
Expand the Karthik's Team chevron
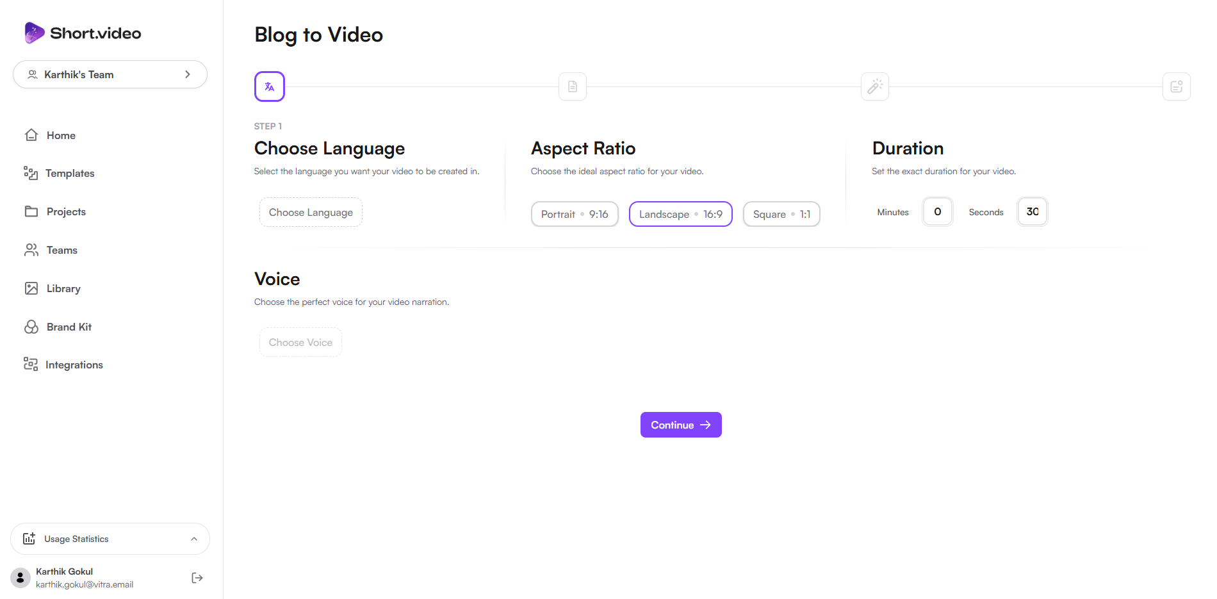(188, 74)
